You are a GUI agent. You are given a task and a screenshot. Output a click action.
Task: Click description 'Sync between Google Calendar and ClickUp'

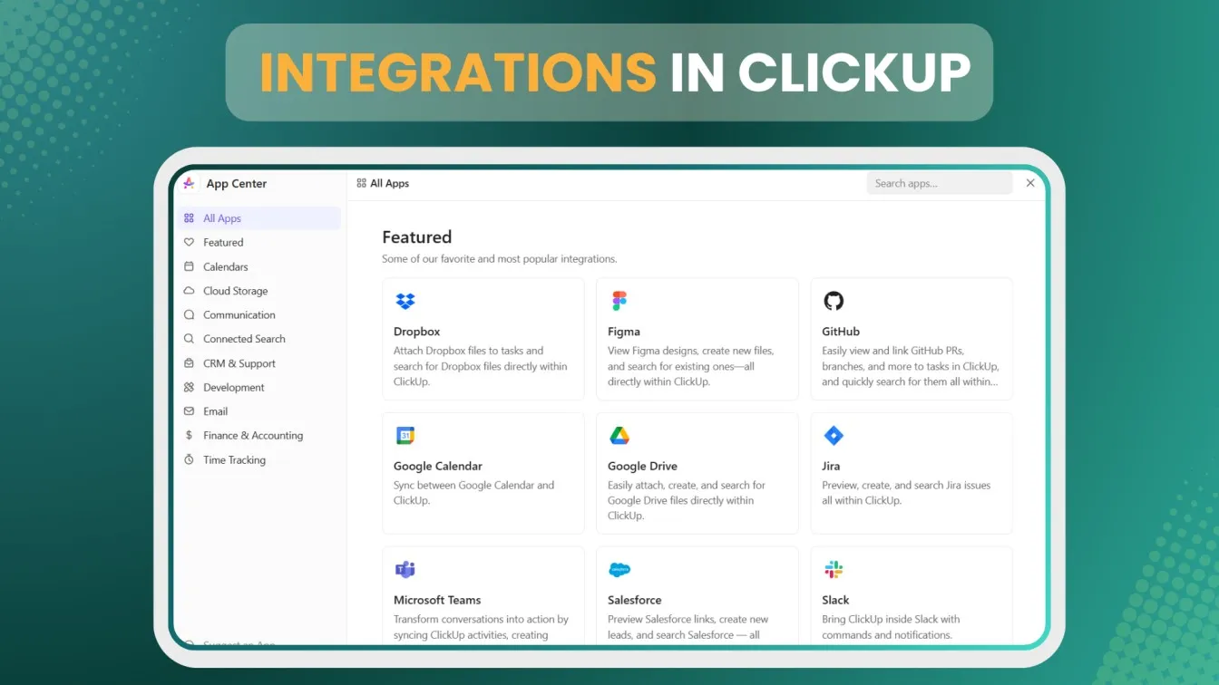(473, 493)
